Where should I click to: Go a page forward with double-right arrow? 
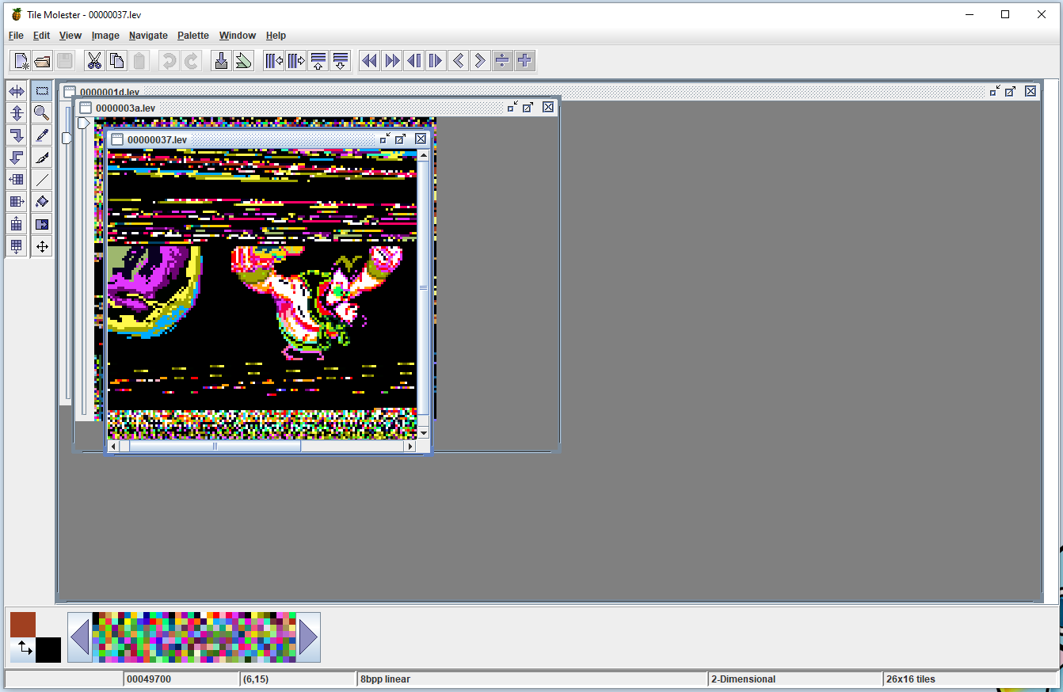(391, 61)
